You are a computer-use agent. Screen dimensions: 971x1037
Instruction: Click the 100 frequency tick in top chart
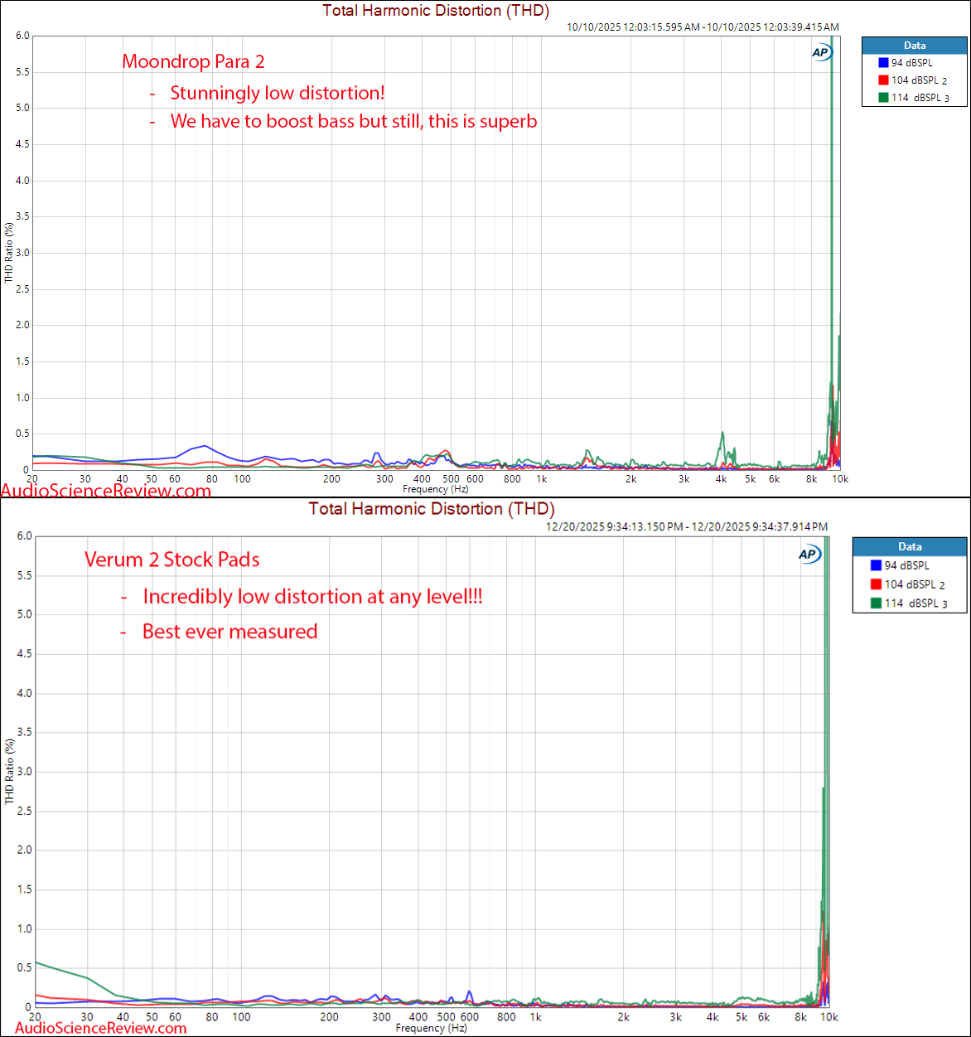tap(242, 479)
